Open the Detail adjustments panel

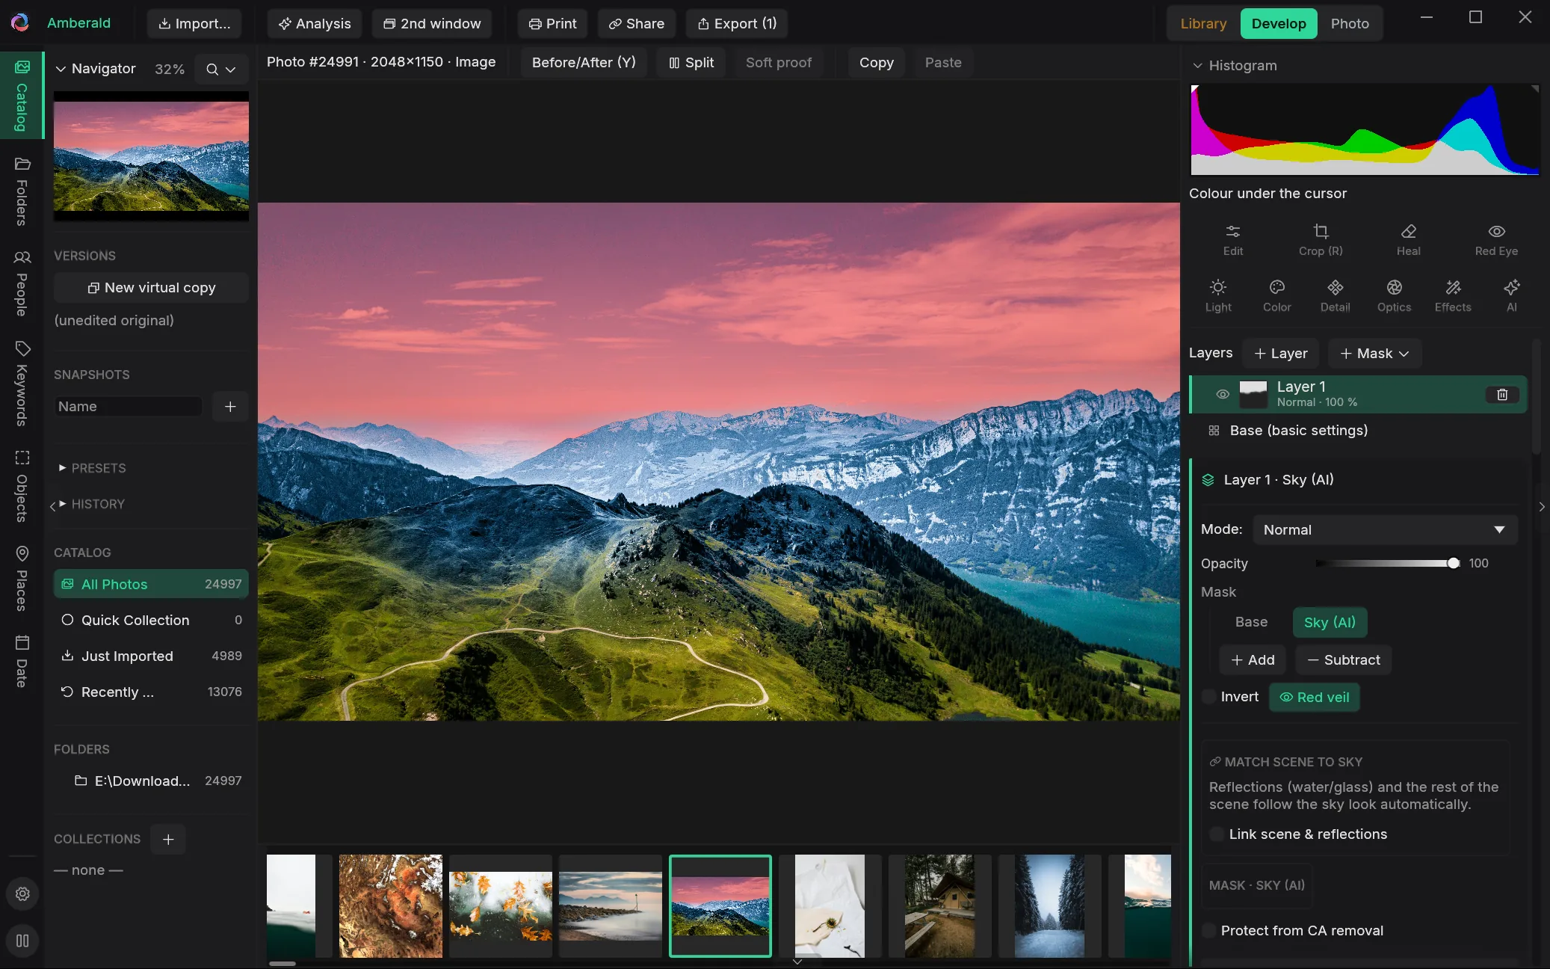tap(1335, 295)
